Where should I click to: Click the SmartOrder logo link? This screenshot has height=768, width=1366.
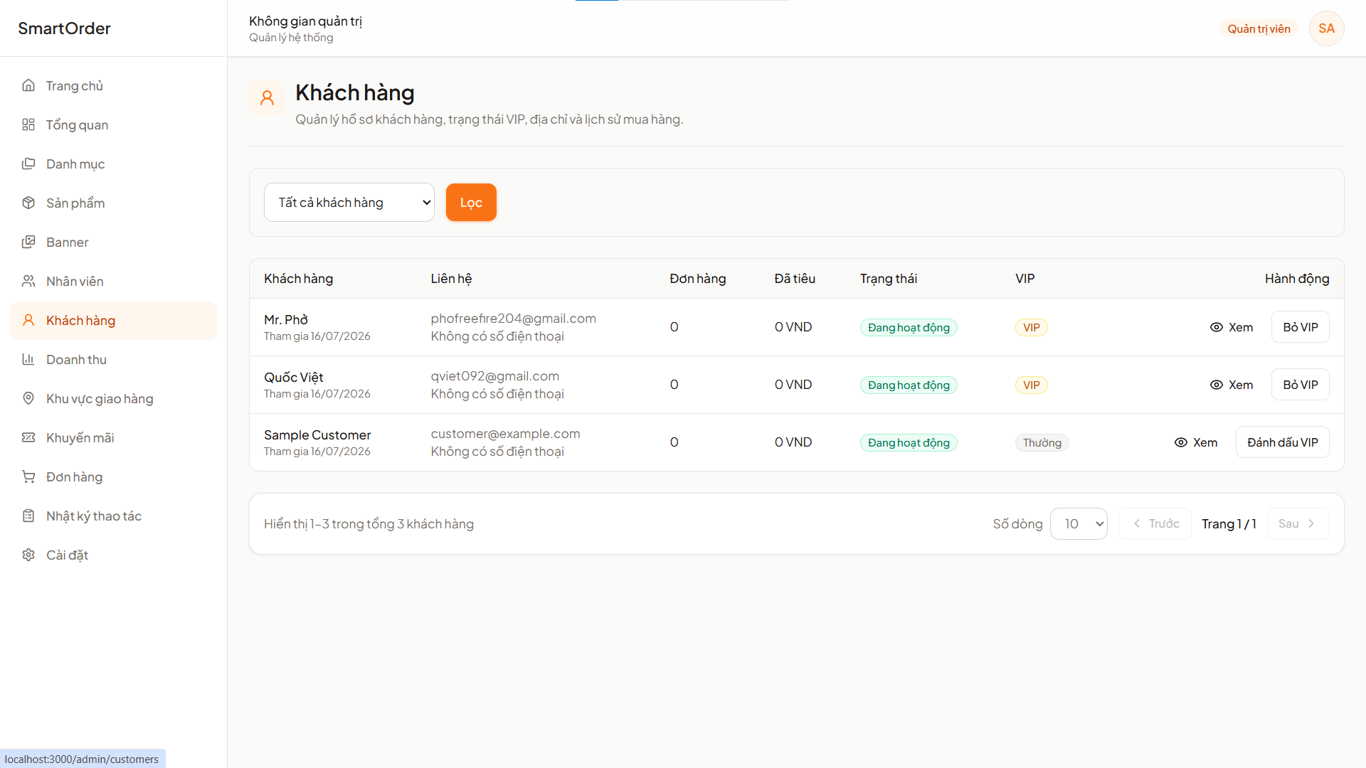pos(64,28)
